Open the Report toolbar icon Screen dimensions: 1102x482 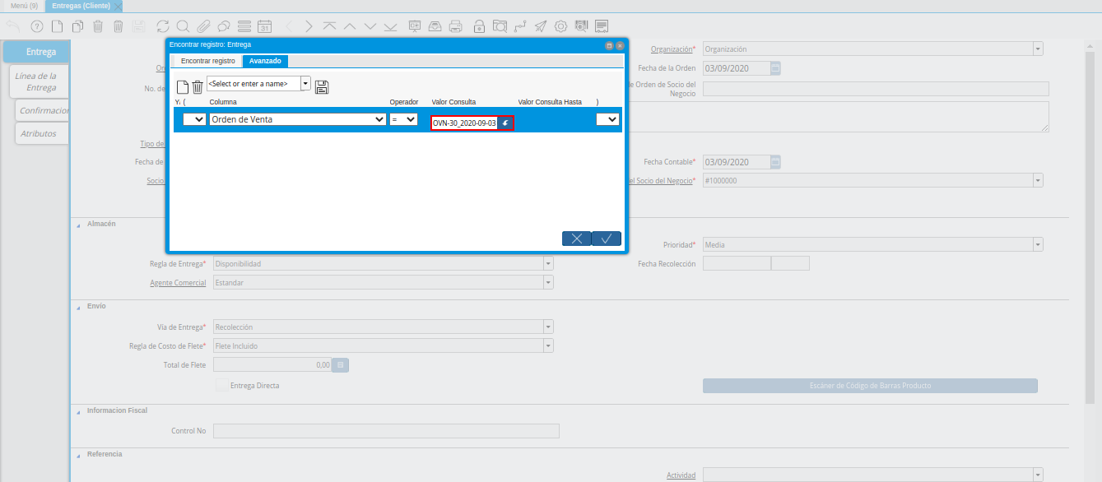415,26
